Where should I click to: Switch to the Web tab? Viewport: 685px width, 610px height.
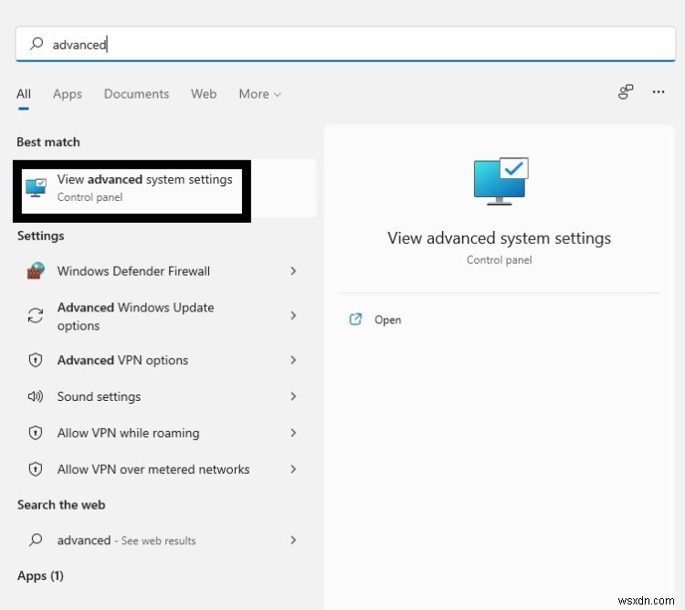coord(204,94)
